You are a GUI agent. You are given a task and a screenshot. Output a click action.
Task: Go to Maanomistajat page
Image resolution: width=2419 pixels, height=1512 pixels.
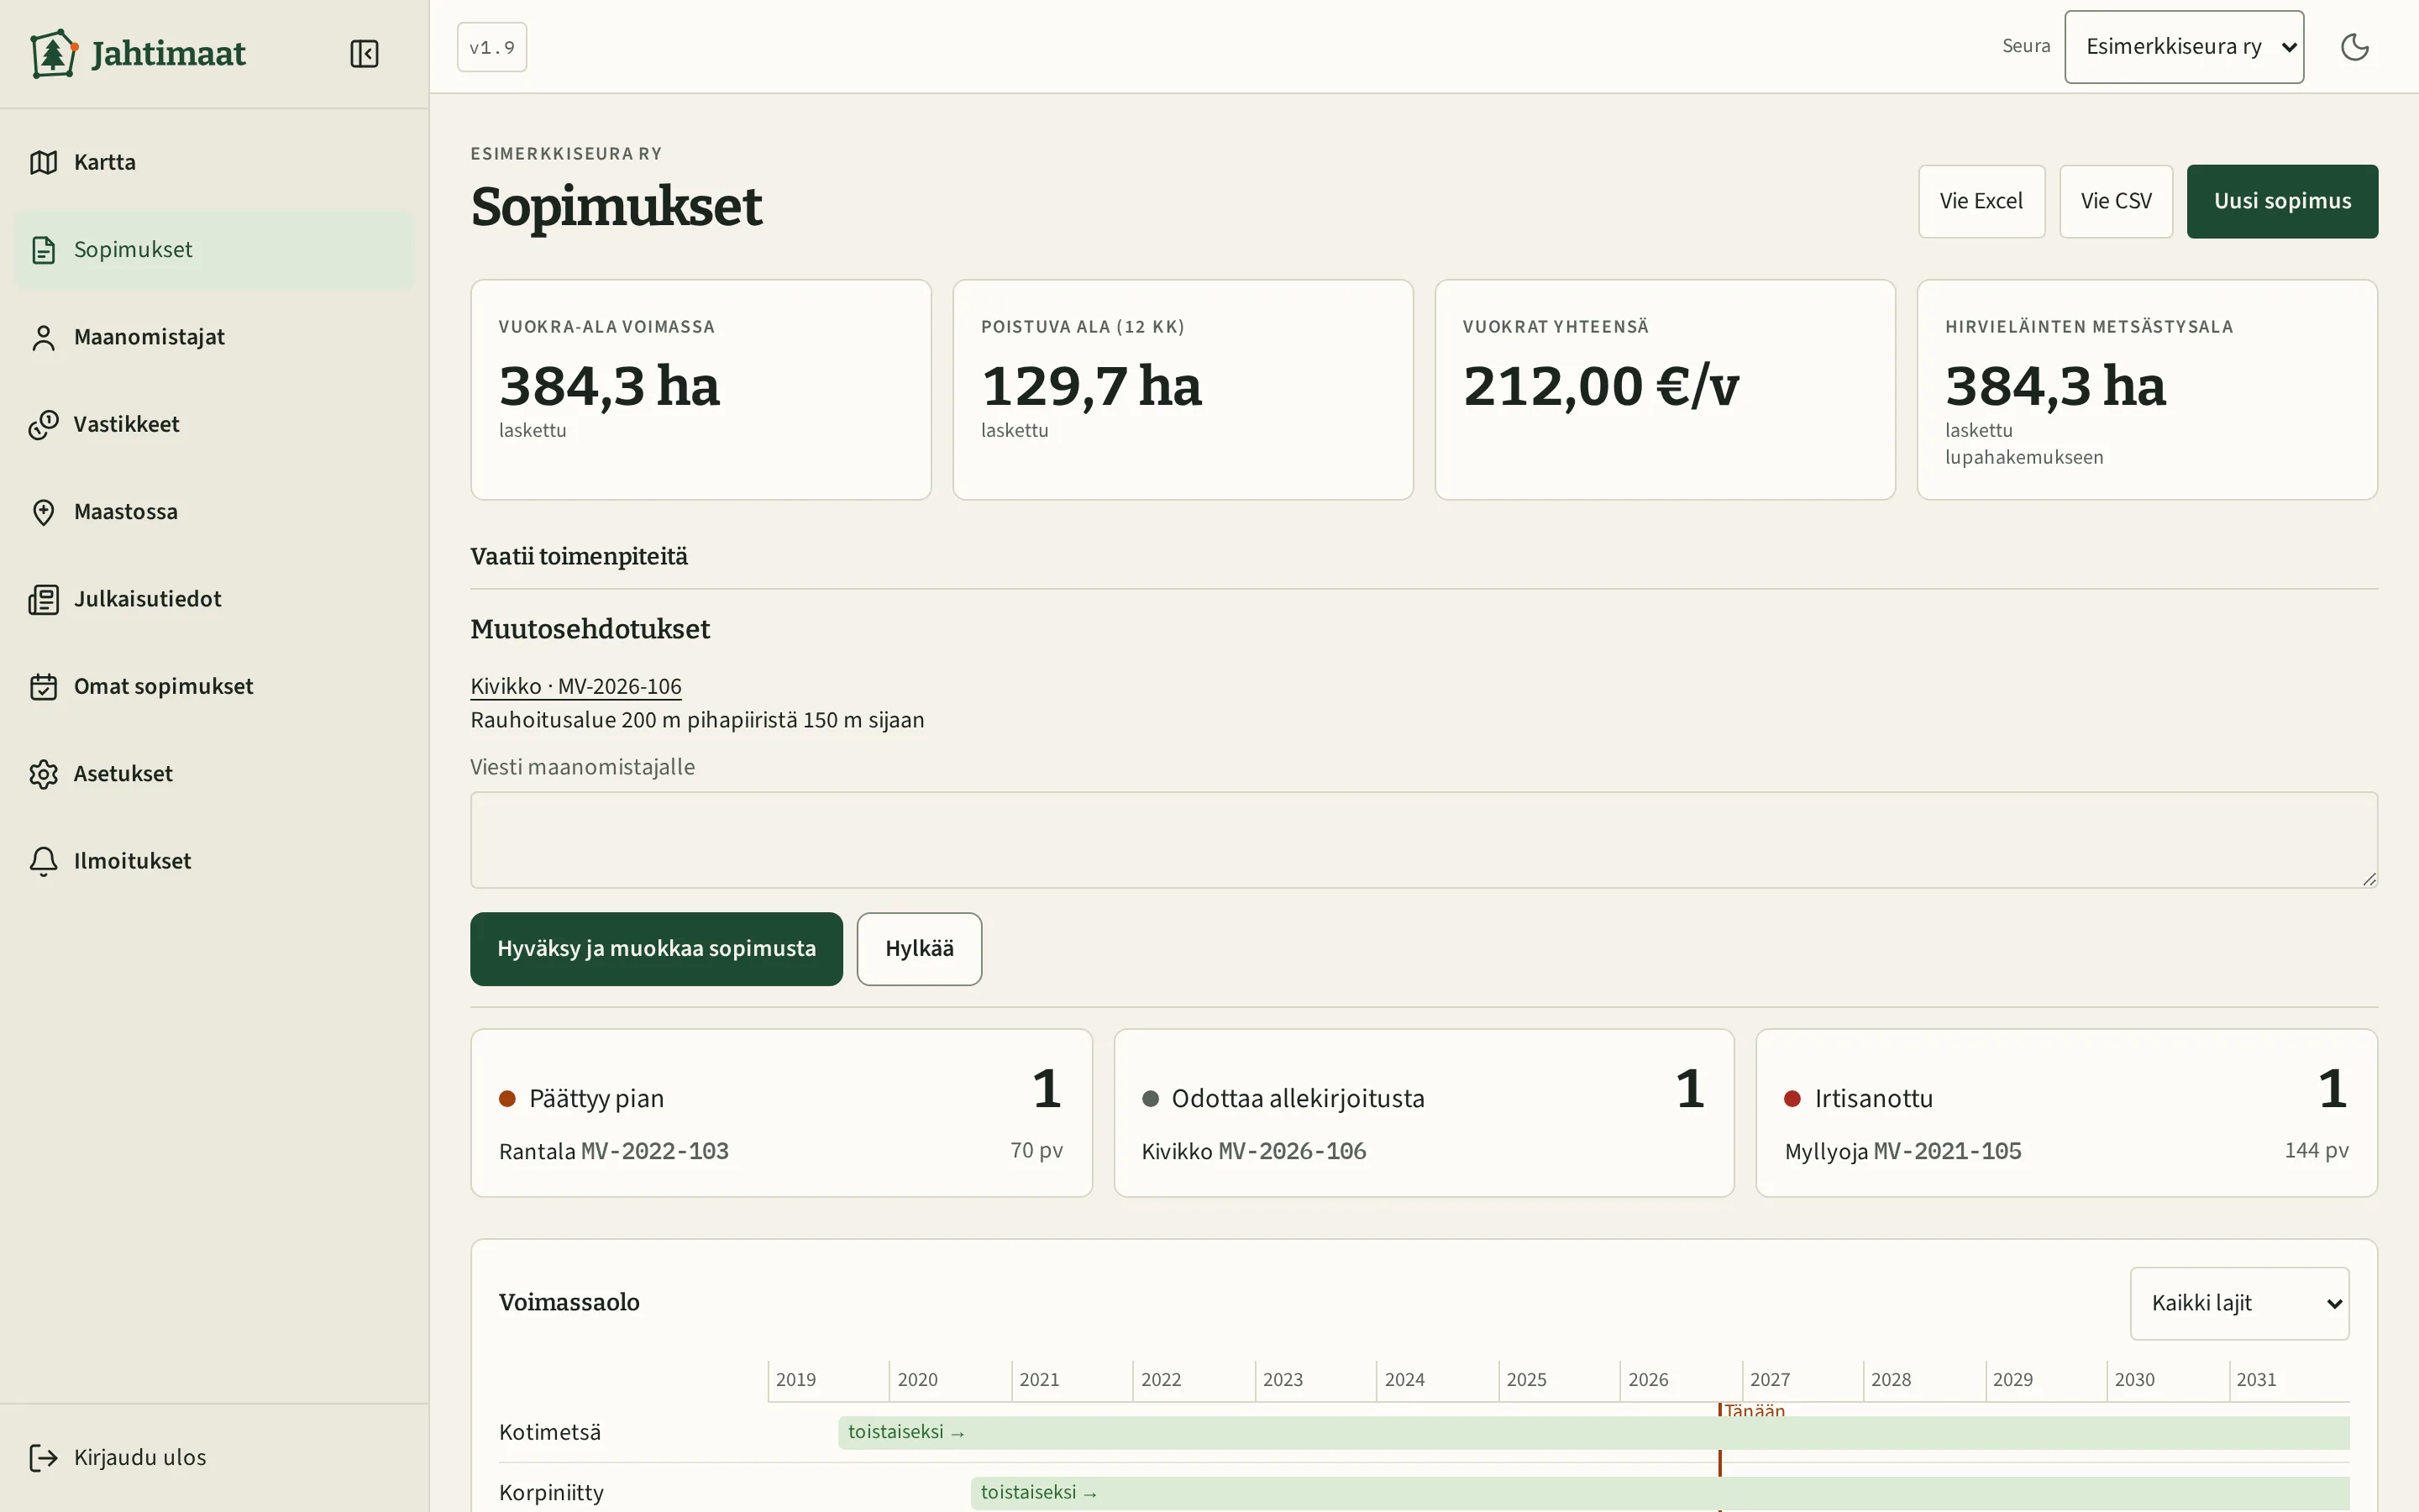coord(214,337)
